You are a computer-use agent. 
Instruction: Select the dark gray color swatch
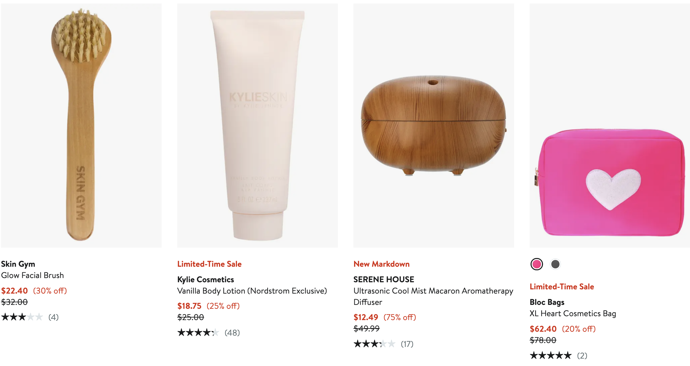[x=555, y=264]
